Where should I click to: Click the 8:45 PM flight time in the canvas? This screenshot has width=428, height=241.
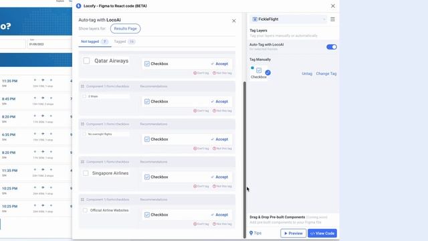pyautogui.click(x=9, y=99)
